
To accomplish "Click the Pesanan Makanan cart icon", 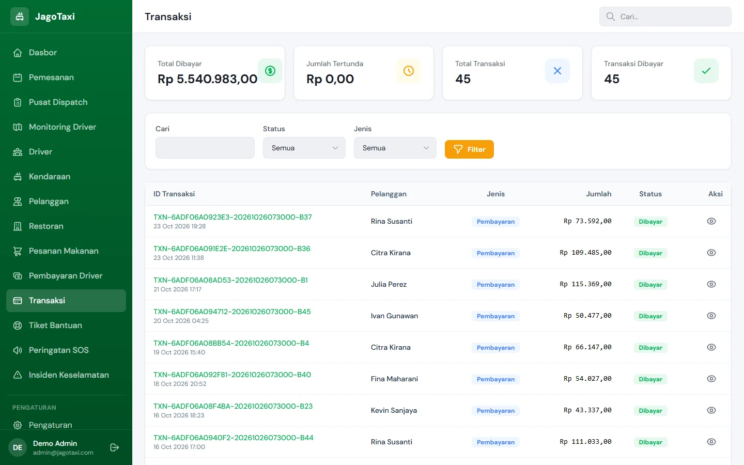I will pos(18,251).
